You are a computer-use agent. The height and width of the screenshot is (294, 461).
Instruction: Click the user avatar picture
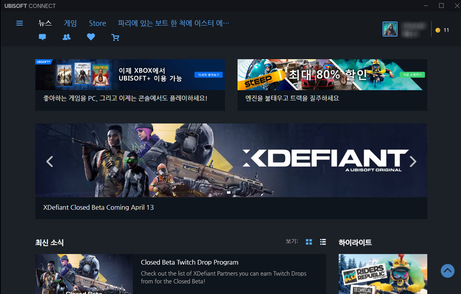(390, 29)
